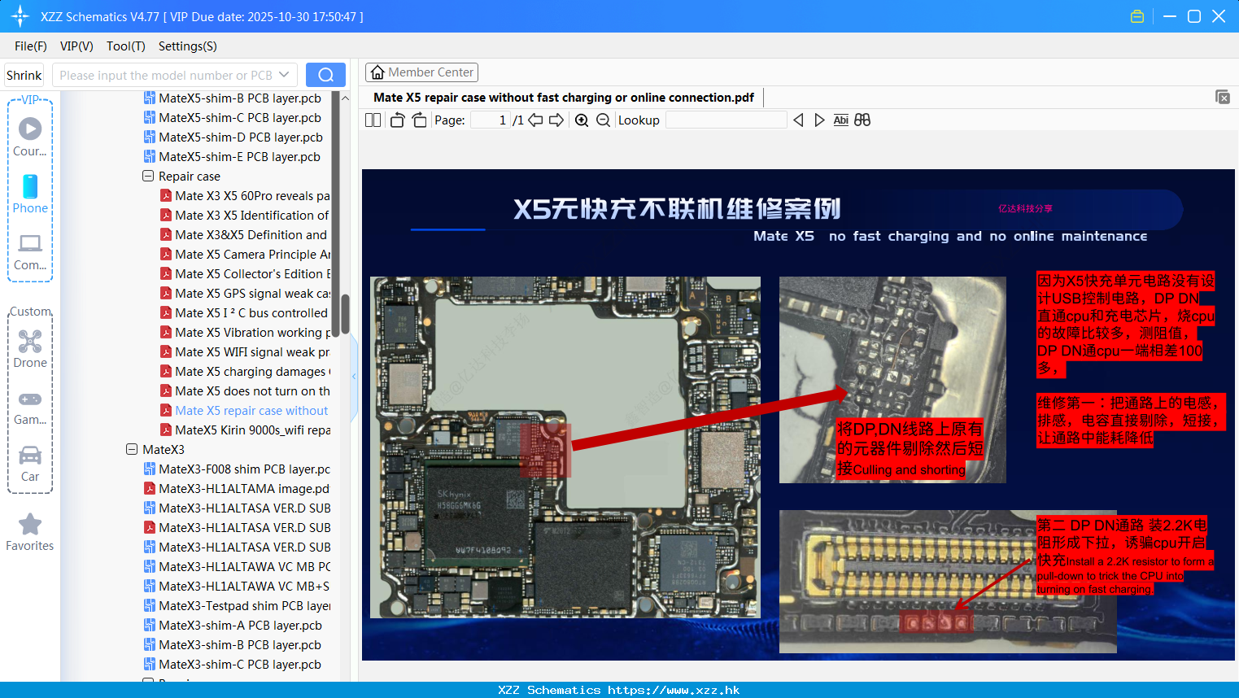Click the detach window icon at top right of document
This screenshot has height=698, width=1239.
[x=1222, y=97]
